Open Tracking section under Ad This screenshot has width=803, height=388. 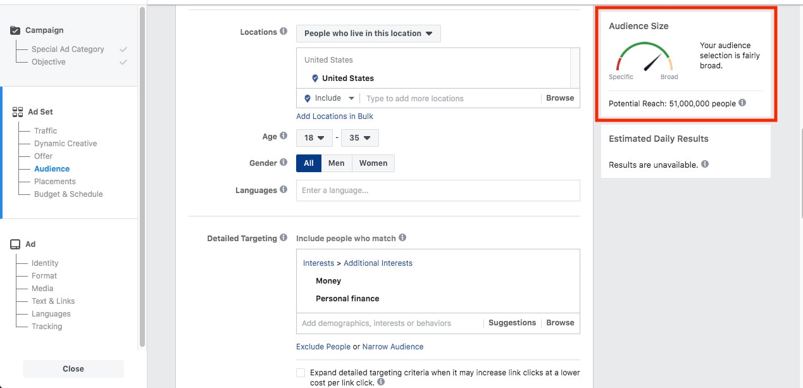pyautogui.click(x=47, y=326)
